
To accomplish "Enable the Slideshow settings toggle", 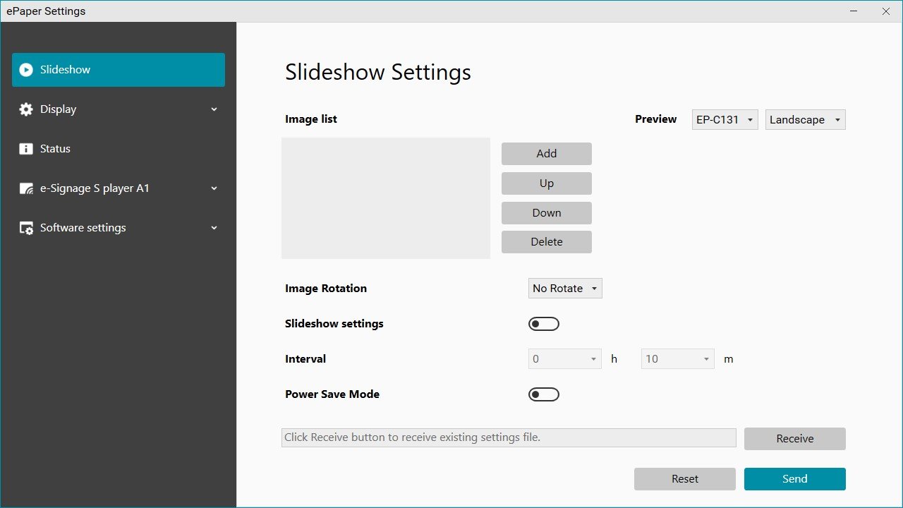I will point(543,323).
